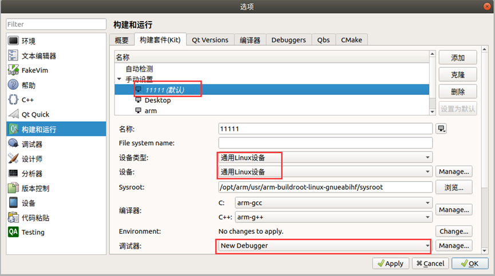Collapse the 手动设置 tree group

(x=119, y=79)
